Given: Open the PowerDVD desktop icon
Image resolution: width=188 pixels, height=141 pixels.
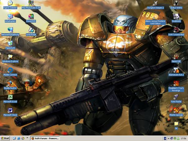Looking at the screenshot, I should (x=31, y=17).
